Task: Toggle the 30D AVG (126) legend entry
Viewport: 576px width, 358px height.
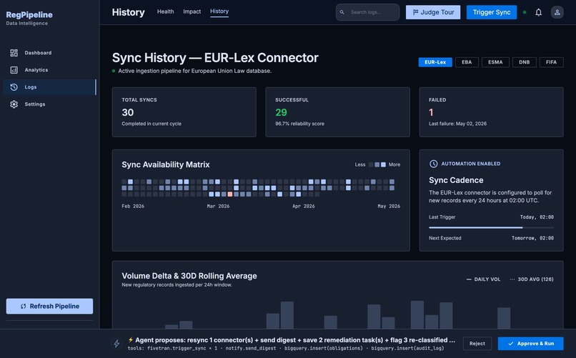Action: coord(532,279)
